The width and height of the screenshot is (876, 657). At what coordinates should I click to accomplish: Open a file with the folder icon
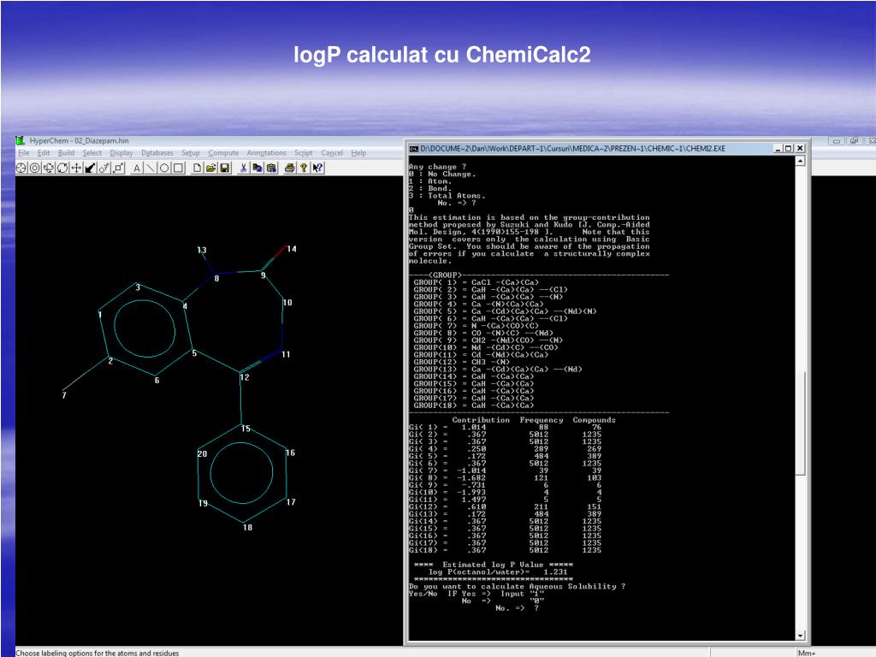(210, 169)
